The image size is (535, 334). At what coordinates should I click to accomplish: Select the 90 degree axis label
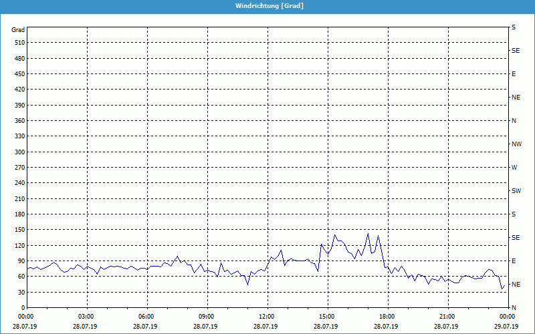coord(20,261)
